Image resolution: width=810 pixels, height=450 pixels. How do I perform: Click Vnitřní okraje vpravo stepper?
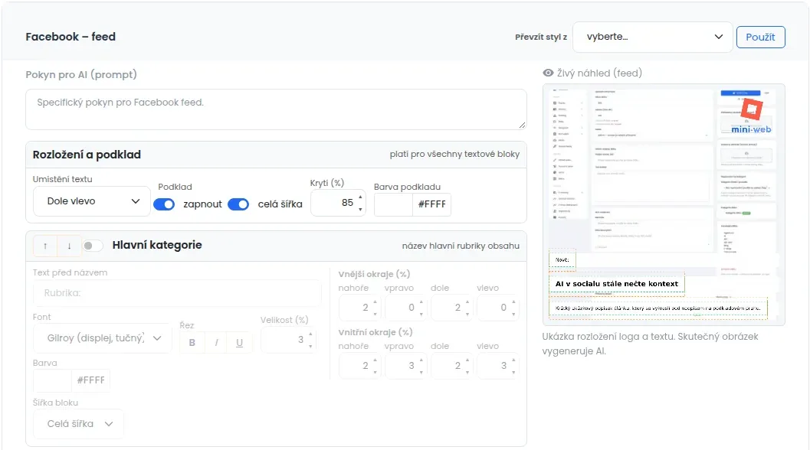[x=405, y=366]
